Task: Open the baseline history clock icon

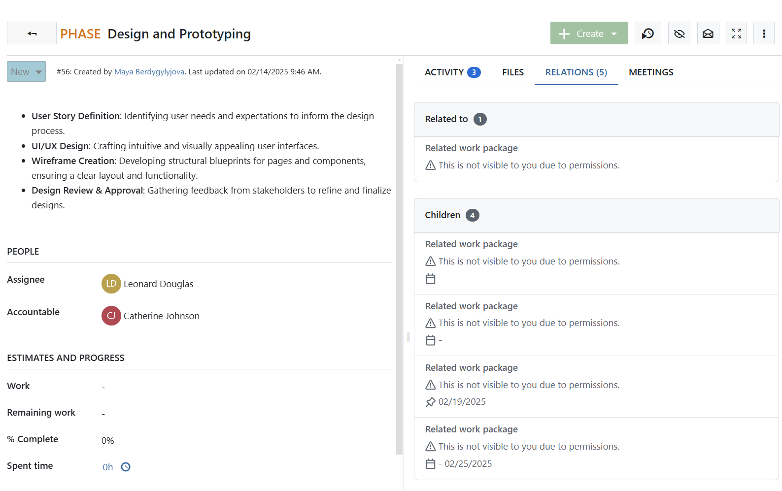Action: click(x=647, y=33)
